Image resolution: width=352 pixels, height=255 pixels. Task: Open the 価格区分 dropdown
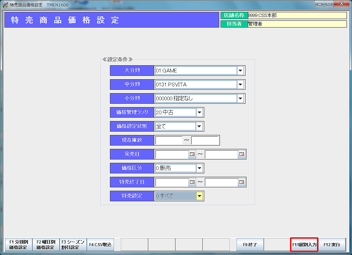(199, 168)
